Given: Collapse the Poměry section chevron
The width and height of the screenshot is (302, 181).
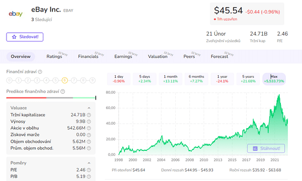Looking at the screenshot, I should coord(89,163).
